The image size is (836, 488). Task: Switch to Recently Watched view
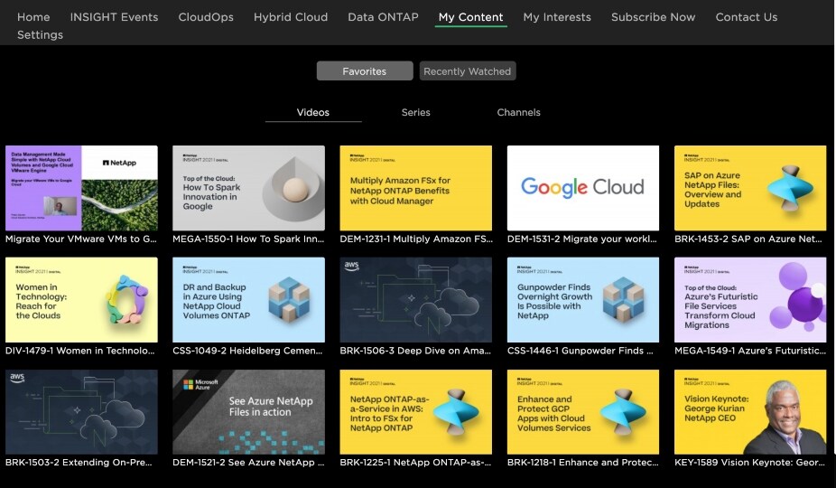(x=468, y=71)
